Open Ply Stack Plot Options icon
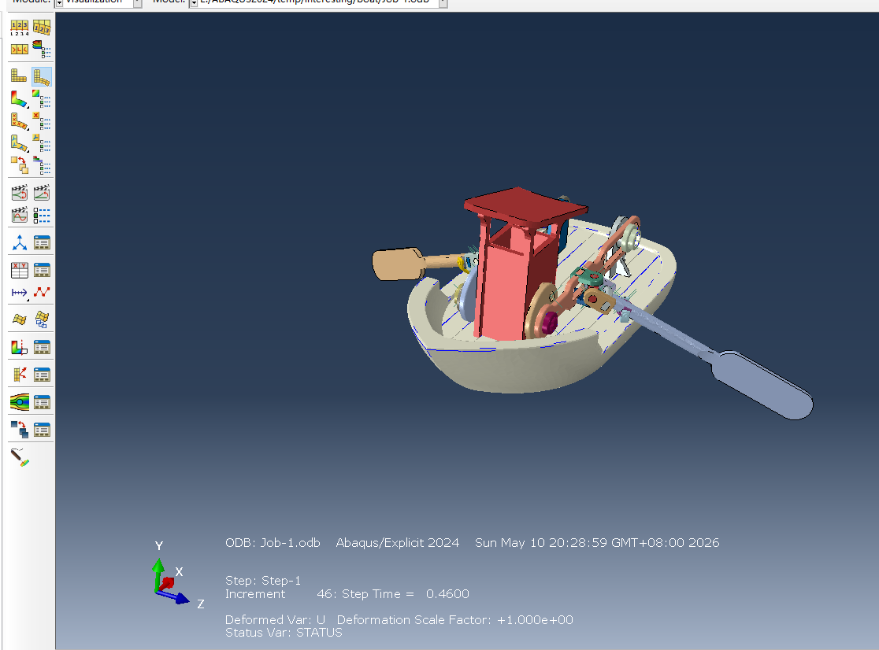 point(42,165)
